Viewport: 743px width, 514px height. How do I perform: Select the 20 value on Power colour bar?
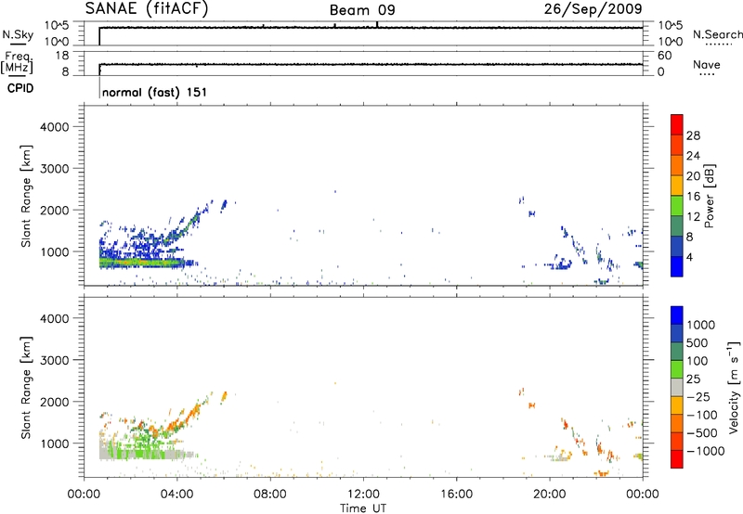693,176
